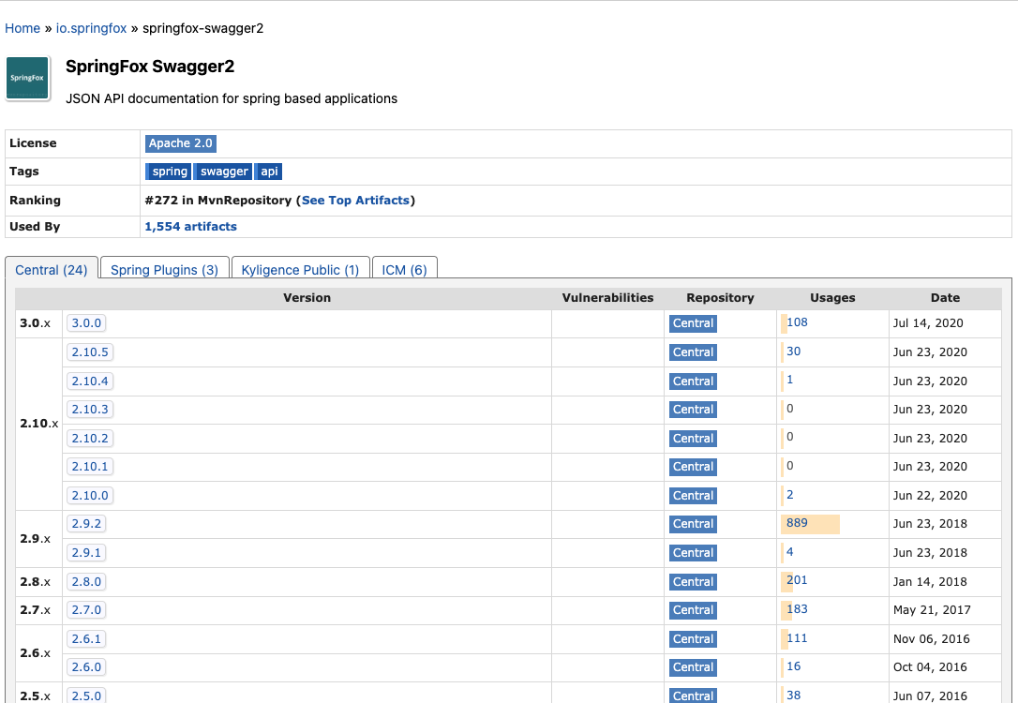1018x703 pixels.
Task: Open 30 usages of version 2.10.5
Action: (x=793, y=351)
